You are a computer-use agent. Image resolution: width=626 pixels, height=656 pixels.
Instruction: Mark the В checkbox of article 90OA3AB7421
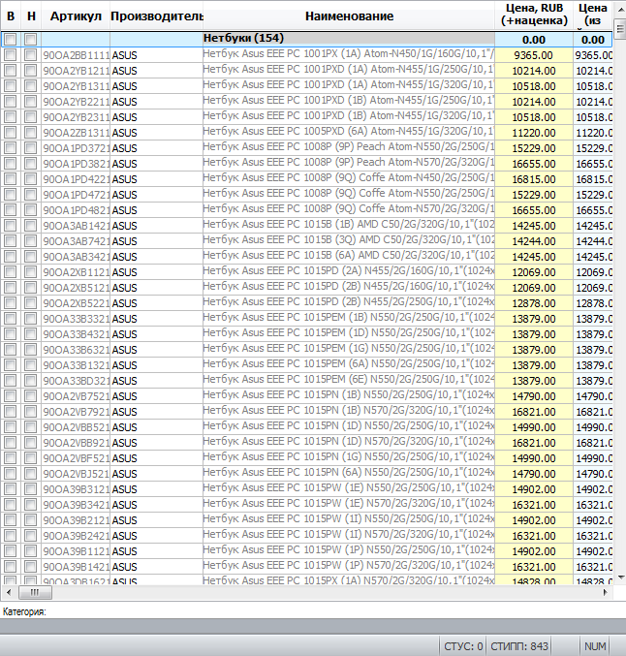pos(11,241)
